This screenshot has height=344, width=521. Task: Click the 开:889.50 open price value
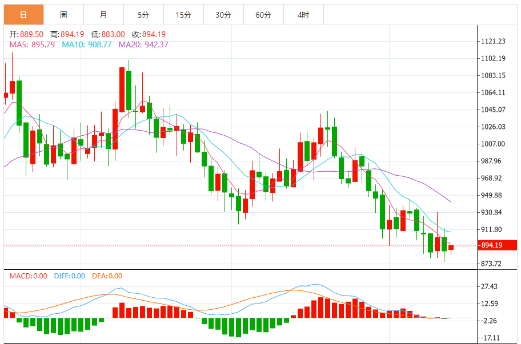[x=26, y=34]
